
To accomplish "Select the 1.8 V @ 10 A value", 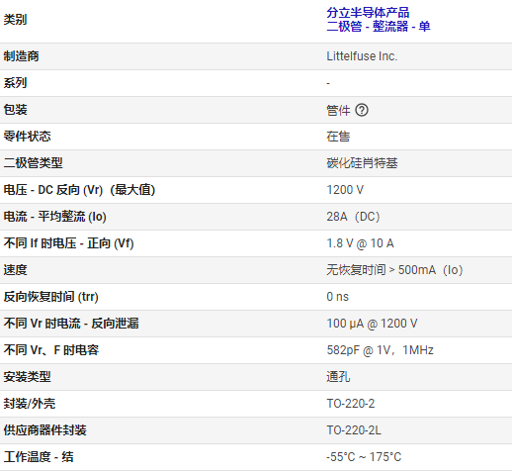I will (360, 243).
